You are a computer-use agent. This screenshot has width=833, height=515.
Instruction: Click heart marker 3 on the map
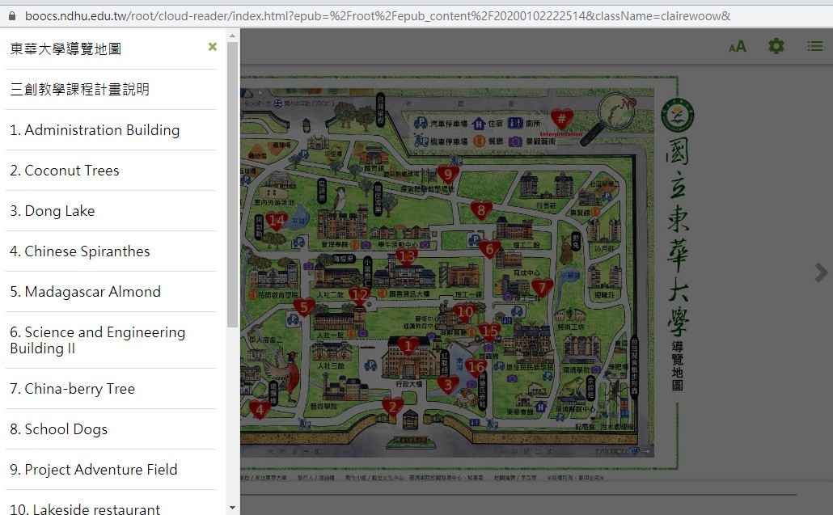point(448,385)
